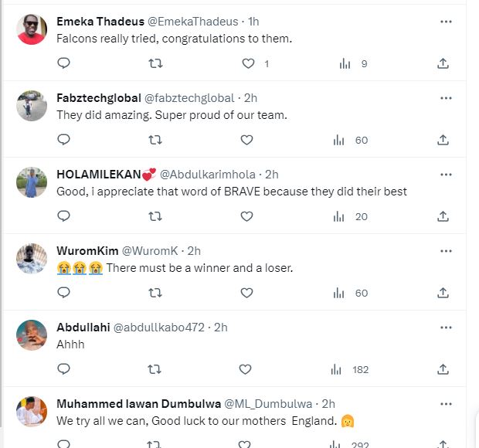The image size is (479, 448).
Task: Share Abdullahi's 'Ahhh' tweet
Action: pos(443,370)
